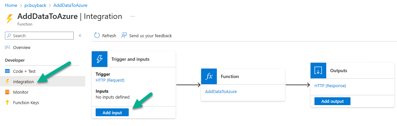Collapse the sidebar with the double chevron
The height and width of the screenshot is (126, 397).
point(80,35)
